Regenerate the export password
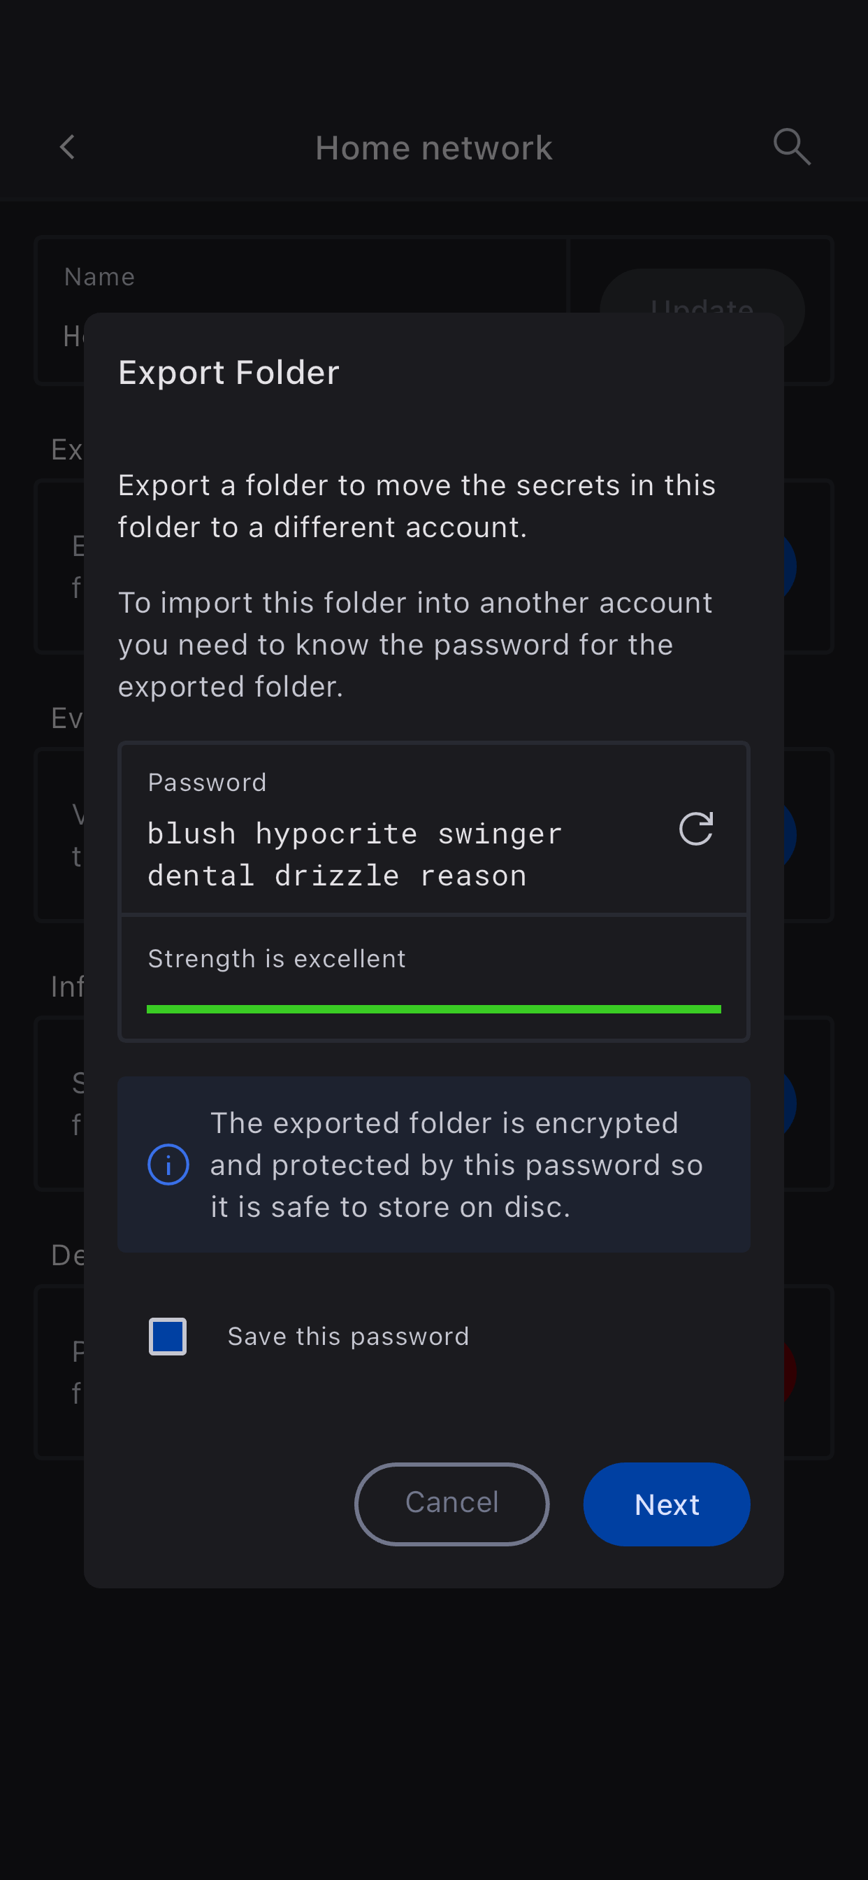Image resolution: width=868 pixels, height=1880 pixels. coord(695,829)
